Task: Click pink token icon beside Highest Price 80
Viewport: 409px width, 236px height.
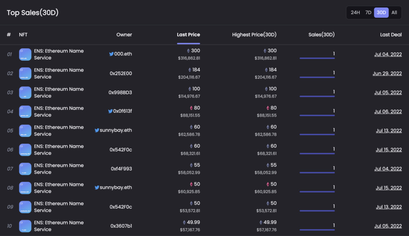Action: tap(268, 108)
